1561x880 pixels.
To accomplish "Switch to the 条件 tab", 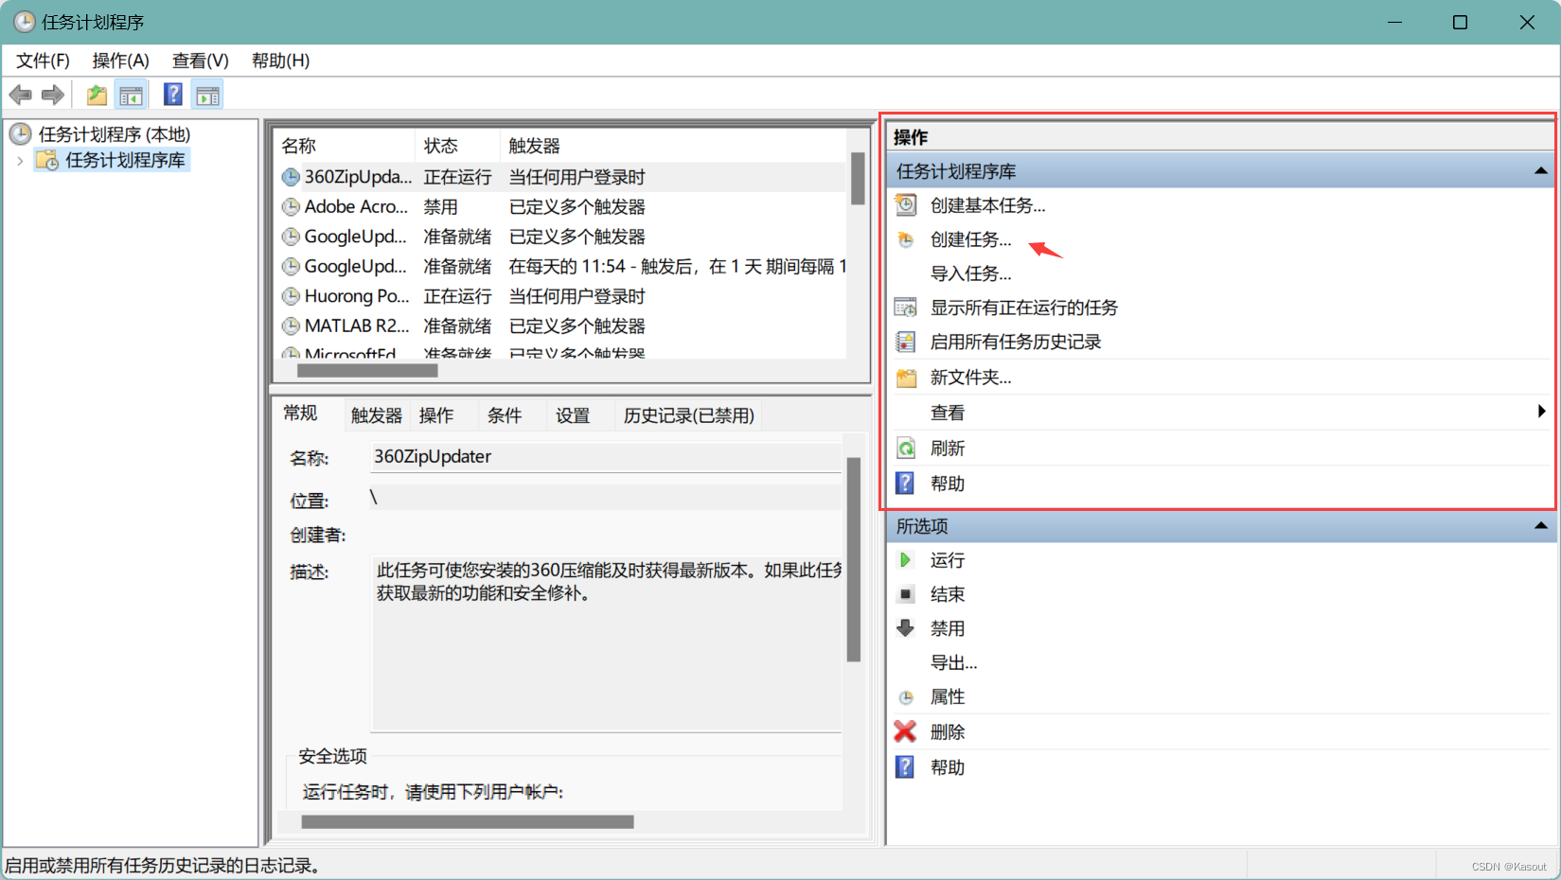I will 505,415.
